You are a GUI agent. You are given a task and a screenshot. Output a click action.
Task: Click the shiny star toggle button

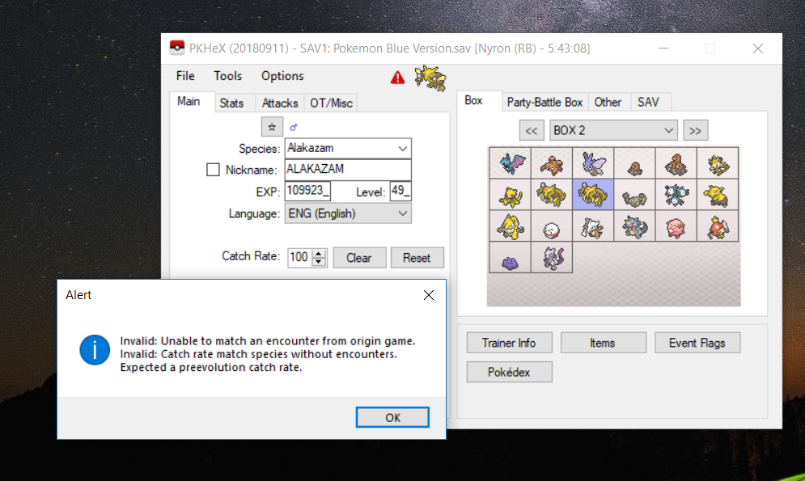(272, 127)
